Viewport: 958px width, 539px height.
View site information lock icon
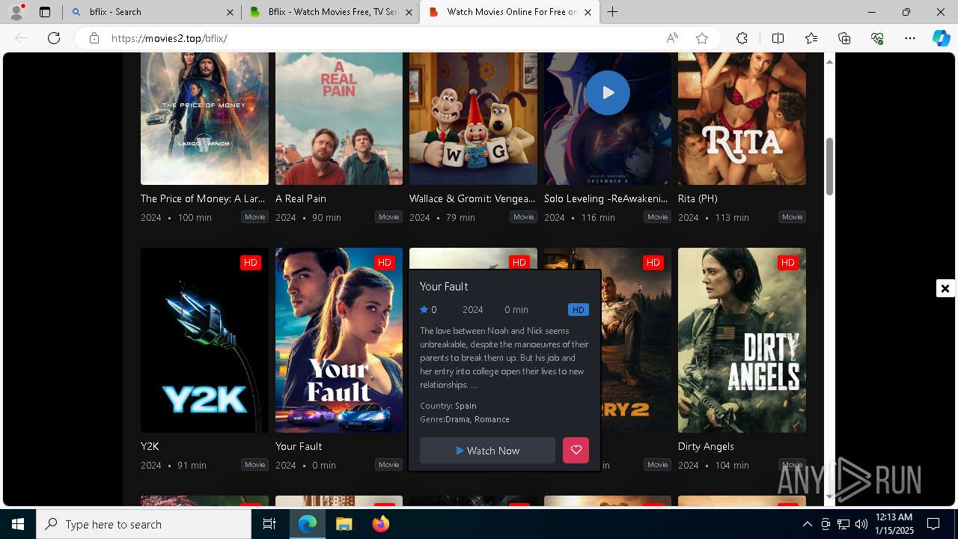(94, 38)
